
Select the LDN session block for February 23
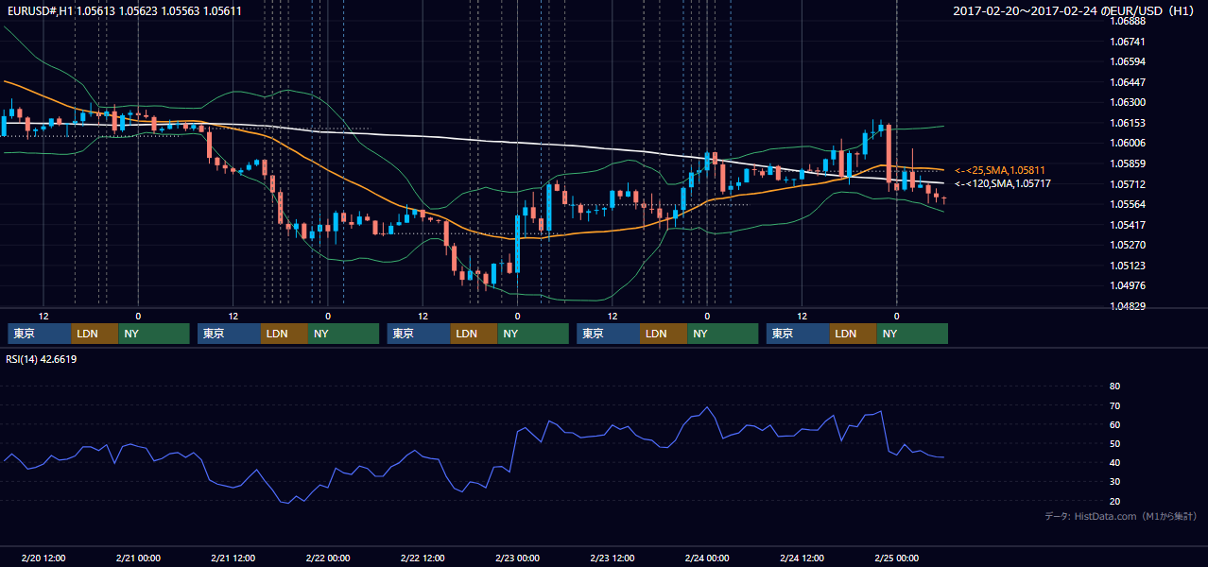tap(664, 334)
